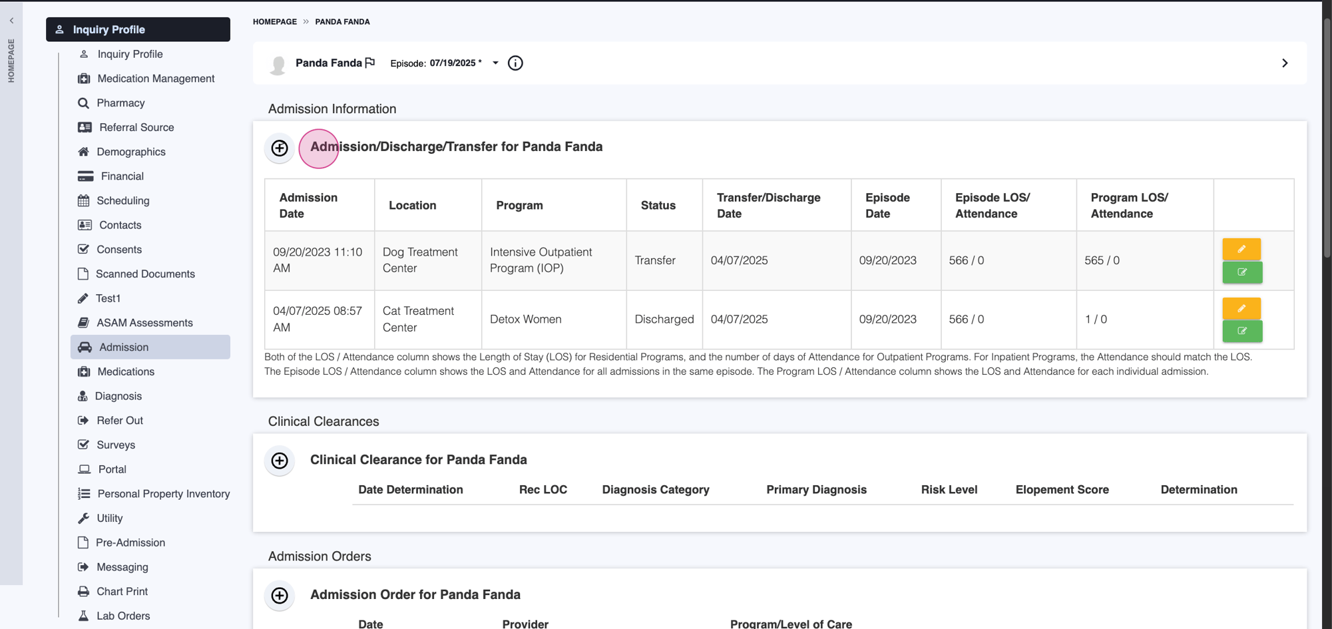Image resolution: width=1332 pixels, height=629 pixels.
Task: Click the page's vertical scrollbar
Action: click(x=1326, y=133)
